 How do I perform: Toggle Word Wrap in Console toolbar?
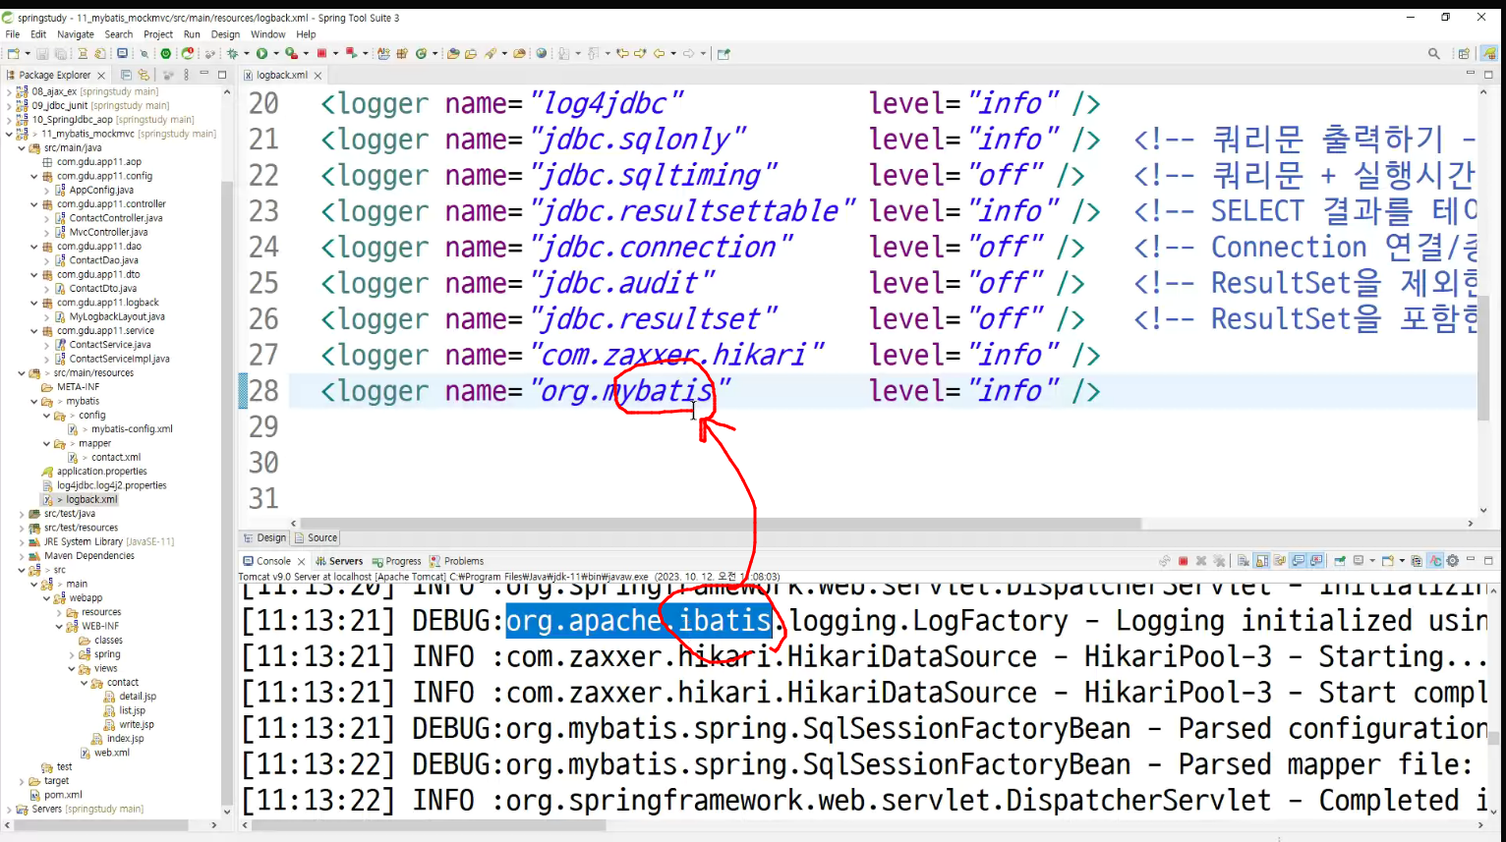click(x=1280, y=561)
